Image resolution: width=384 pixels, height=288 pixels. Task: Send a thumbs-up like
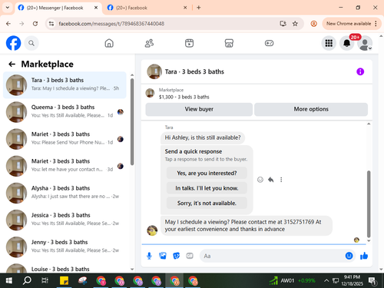tap(364, 256)
